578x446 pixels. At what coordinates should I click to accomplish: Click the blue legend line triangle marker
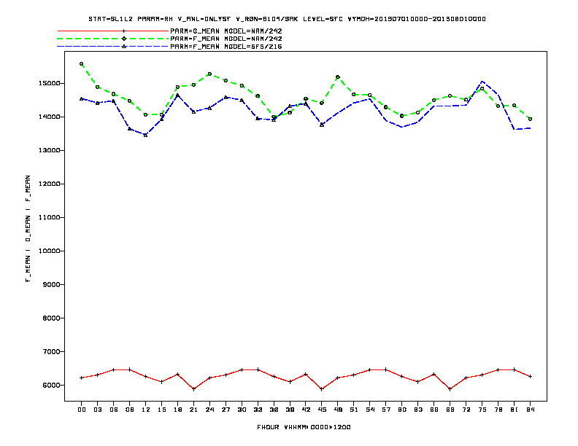(124, 47)
